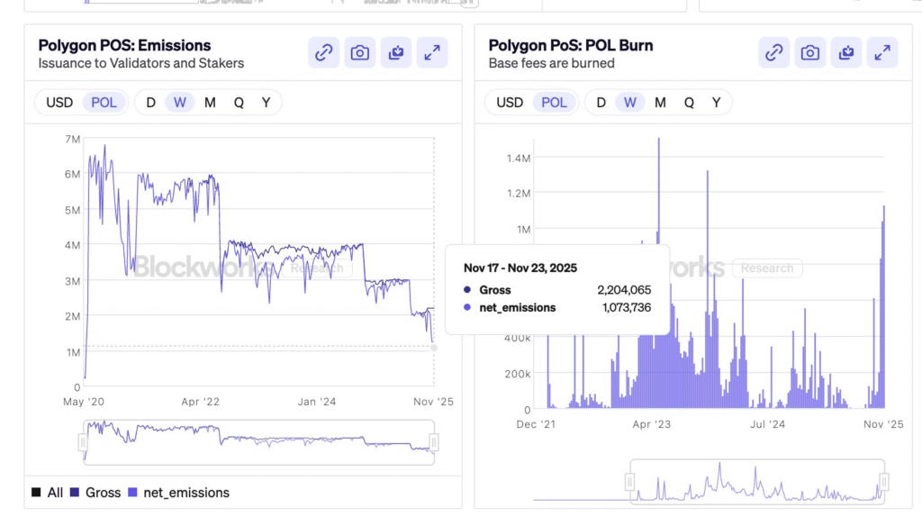The image size is (922, 517).
Task: Copy link icon on Emissions chart
Action: pos(323,53)
